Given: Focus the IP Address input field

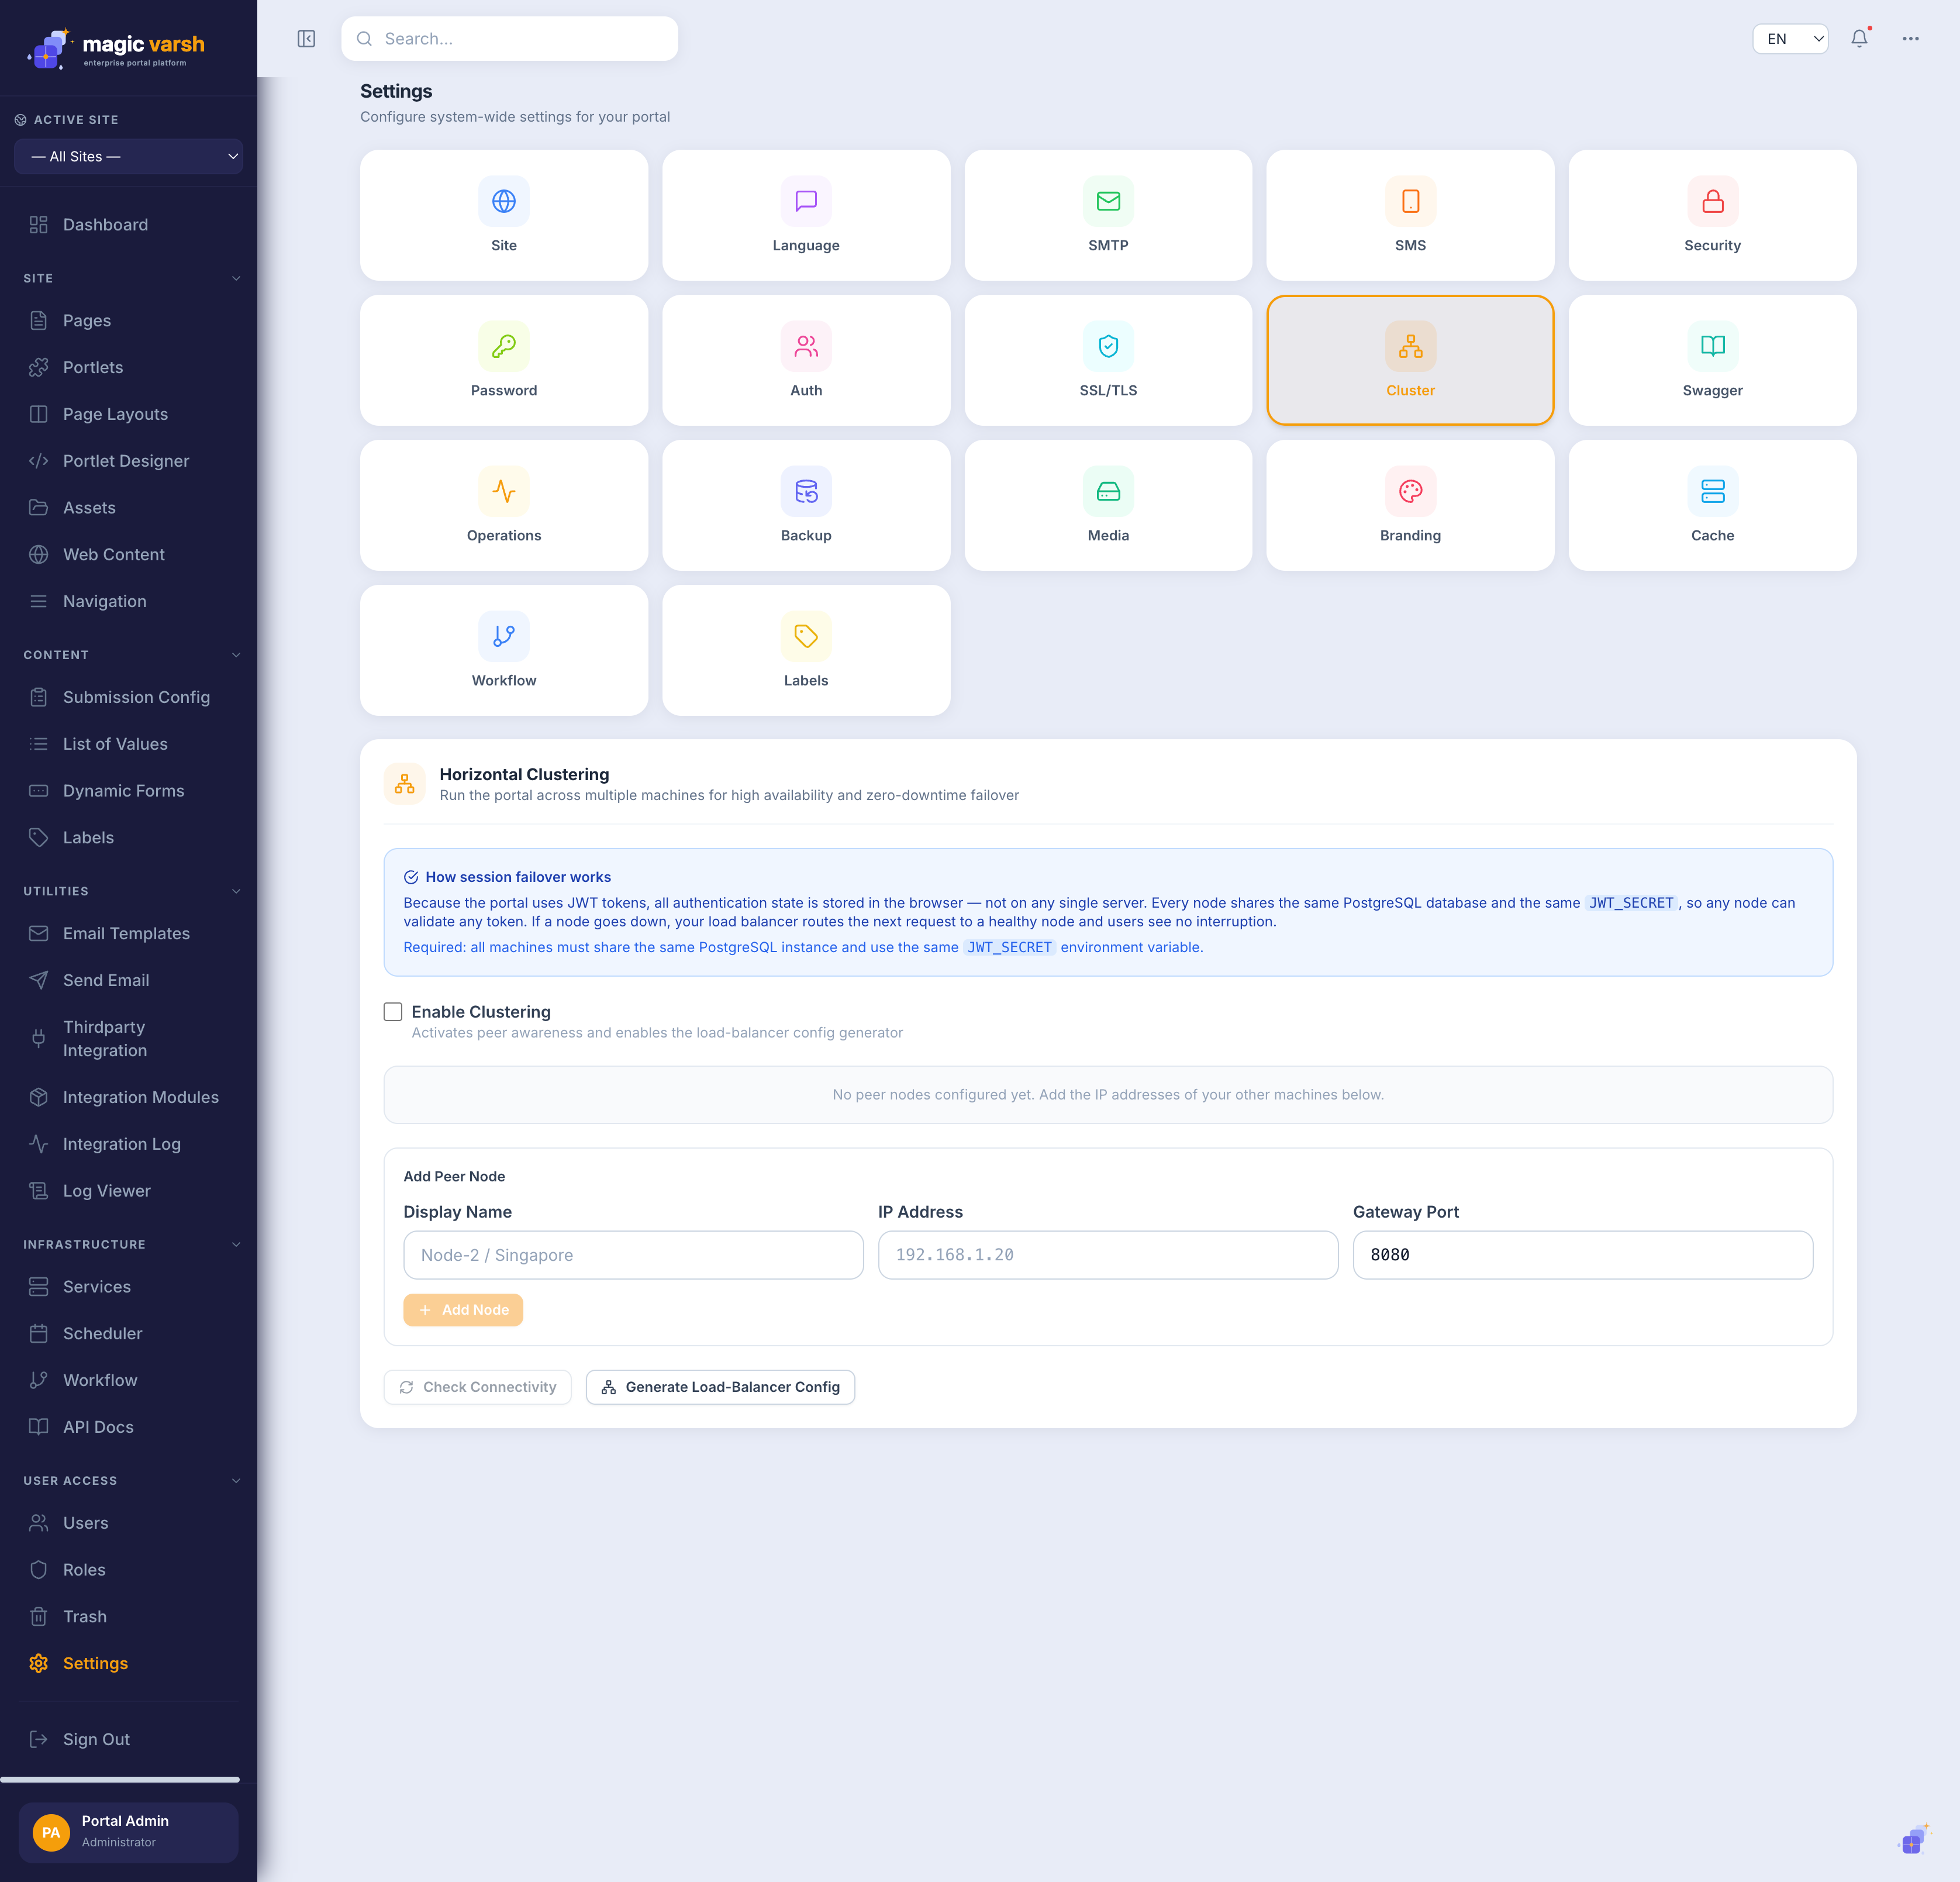Looking at the screenshot, I should (x=1108, y=1255).
